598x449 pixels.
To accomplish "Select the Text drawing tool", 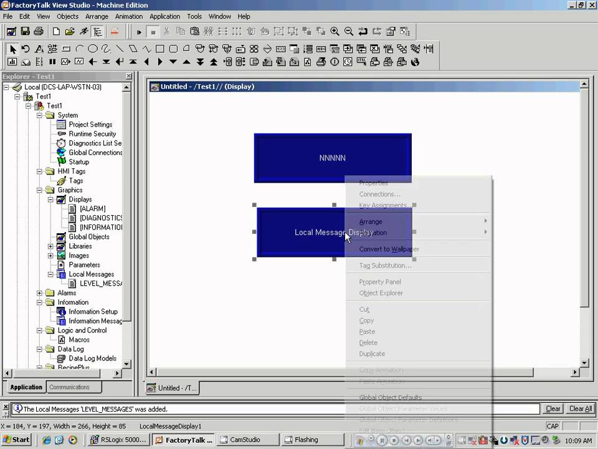I will click(39, 49).
